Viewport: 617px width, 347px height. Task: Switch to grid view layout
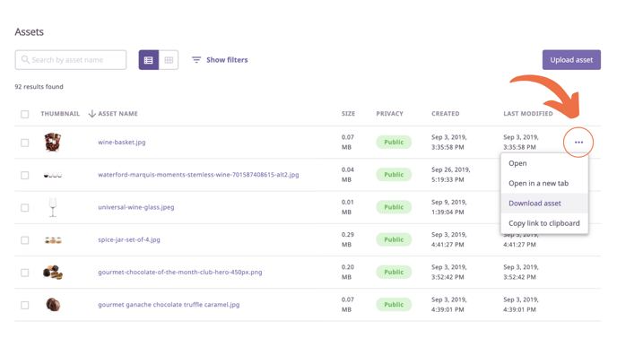(x=169, y=60)
